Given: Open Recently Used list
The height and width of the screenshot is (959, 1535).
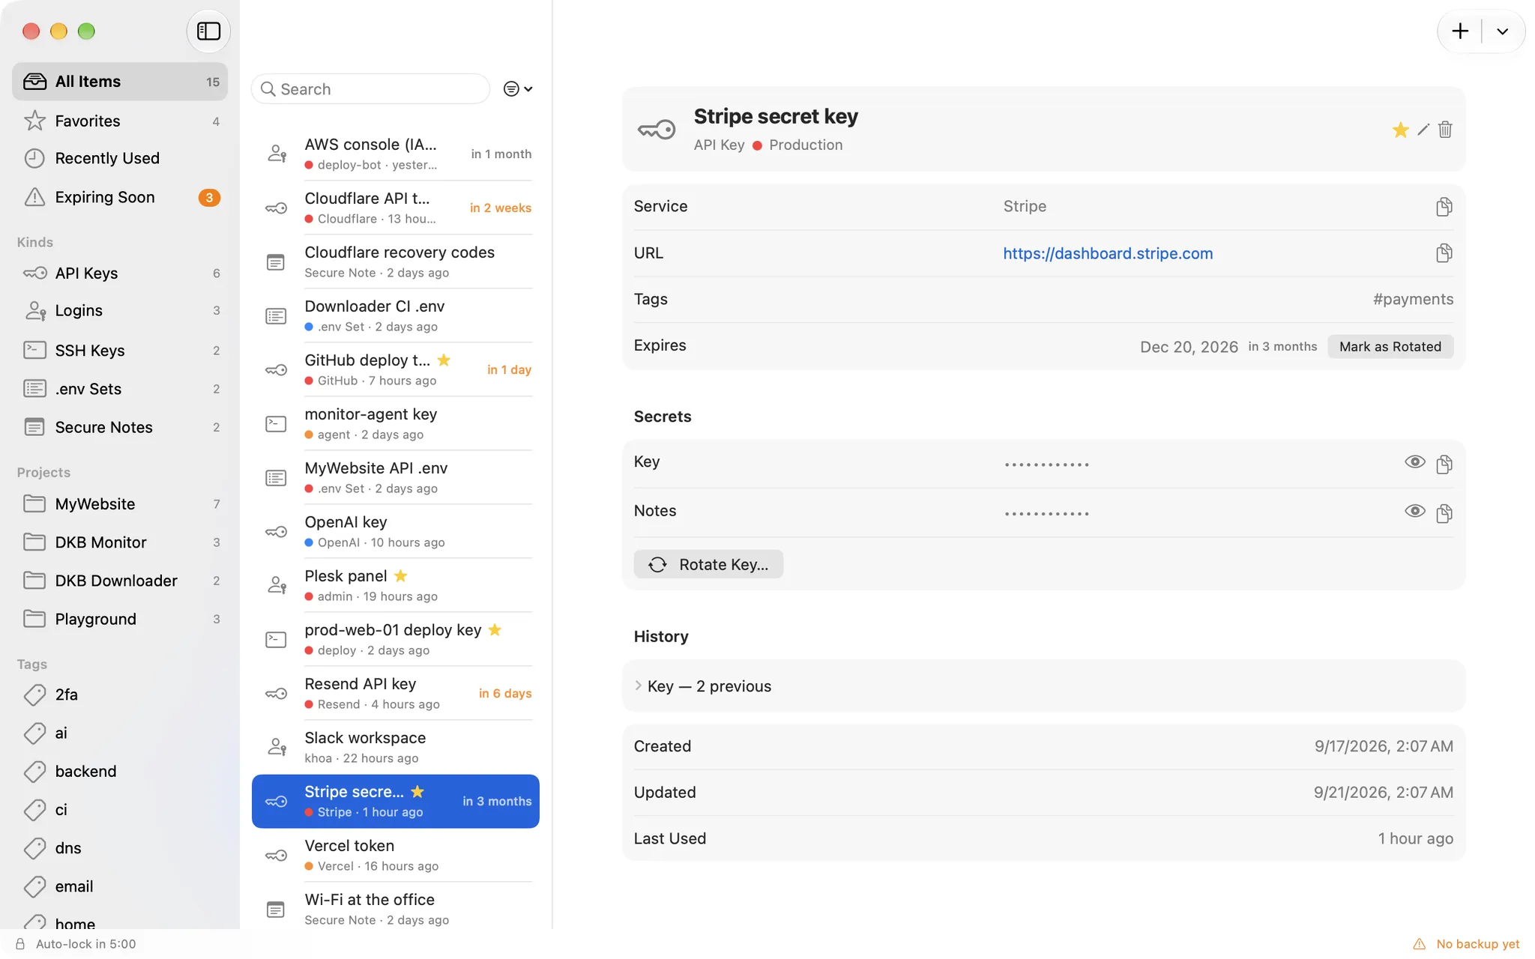Looking at the screenshot, I should point(120,158).
